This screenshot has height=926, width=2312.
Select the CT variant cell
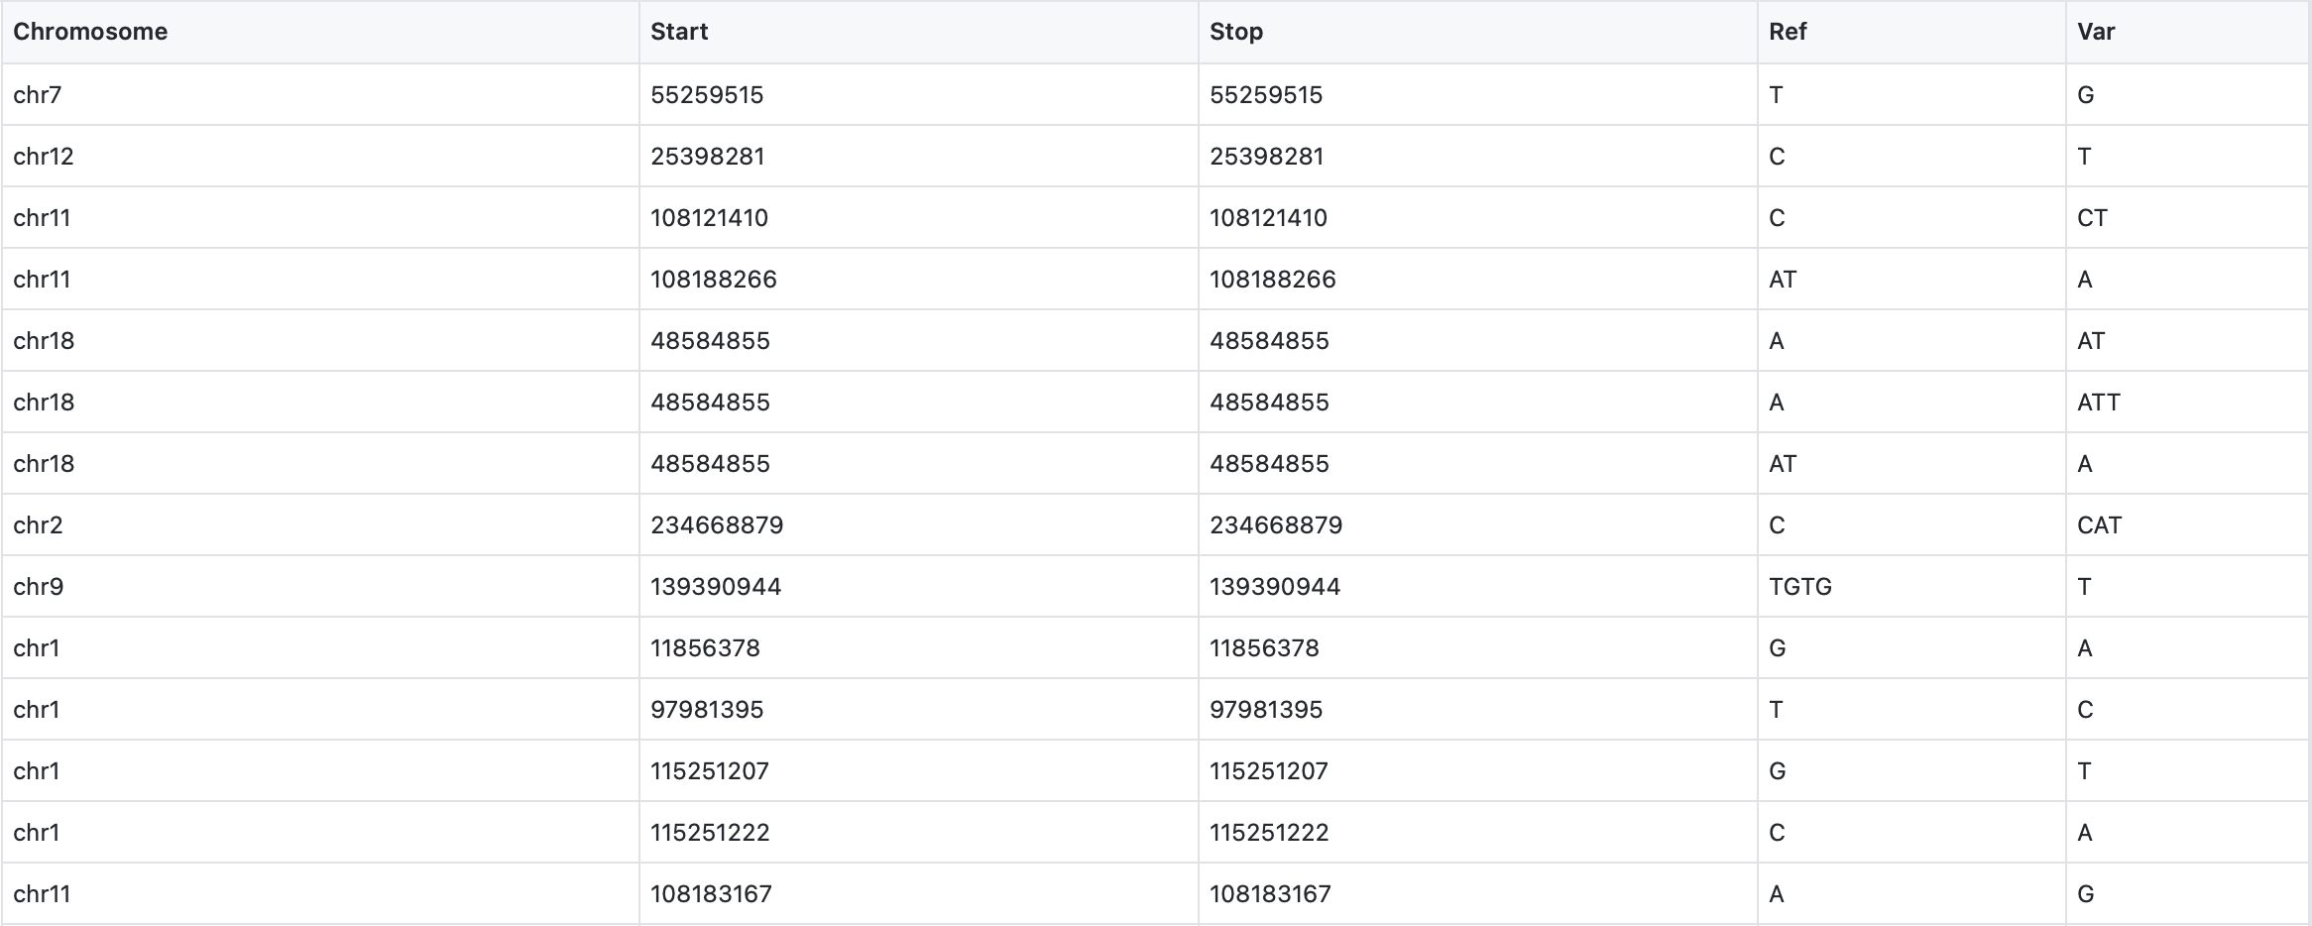pos(2188,218)
